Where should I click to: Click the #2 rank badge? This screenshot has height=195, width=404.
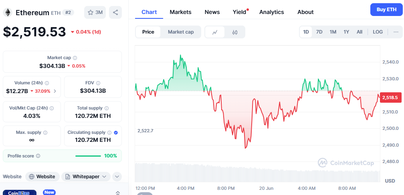pos(68,12)
